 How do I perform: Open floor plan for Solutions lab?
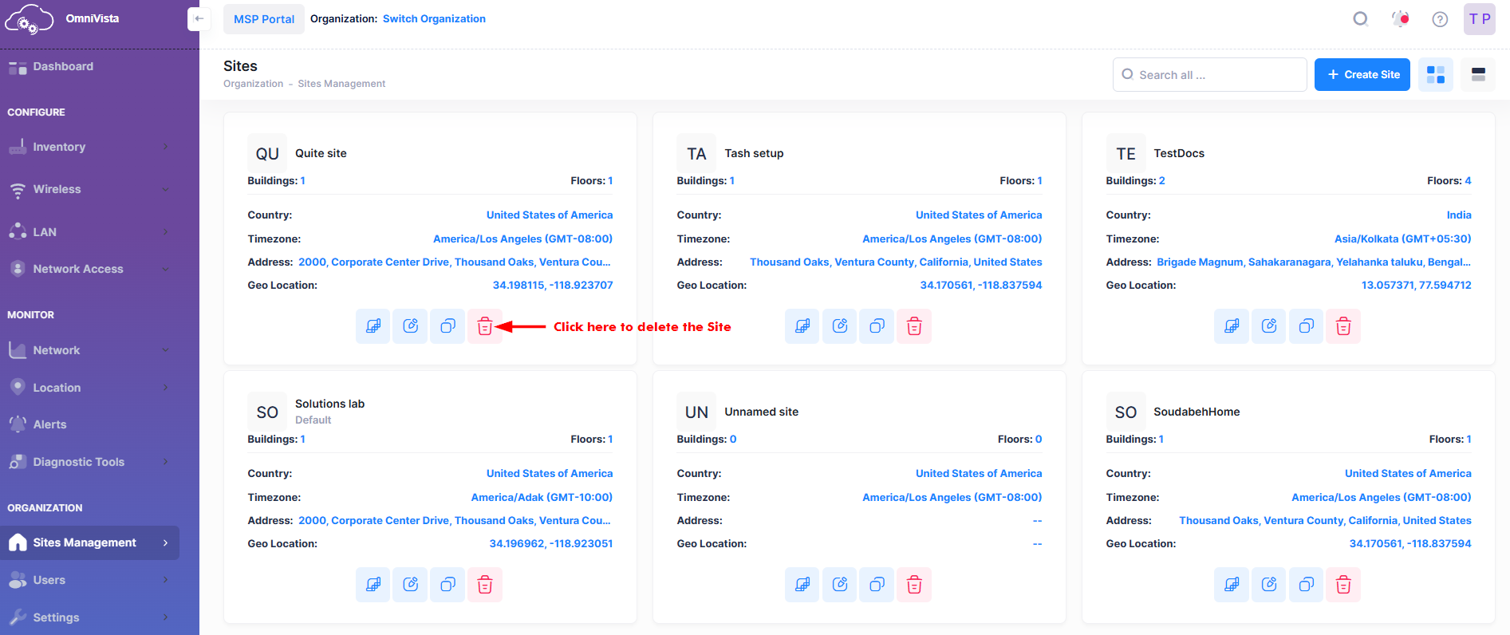[x=373, y=585]
